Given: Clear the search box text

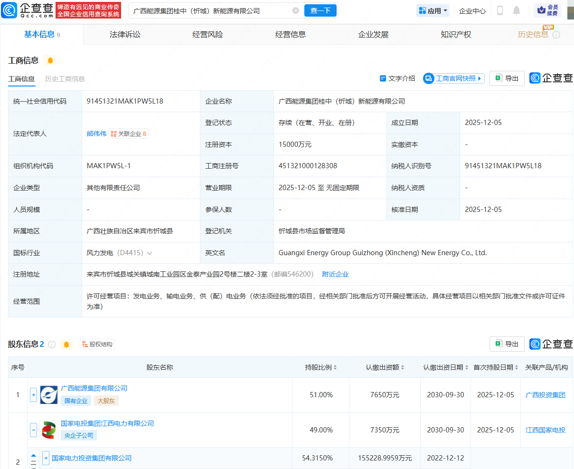Looking at the screenshot, I should (x=296, y=10).
